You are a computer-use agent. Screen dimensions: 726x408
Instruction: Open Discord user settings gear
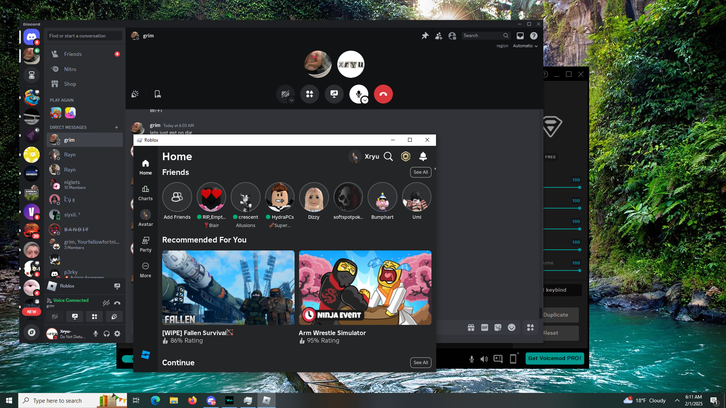117,334
